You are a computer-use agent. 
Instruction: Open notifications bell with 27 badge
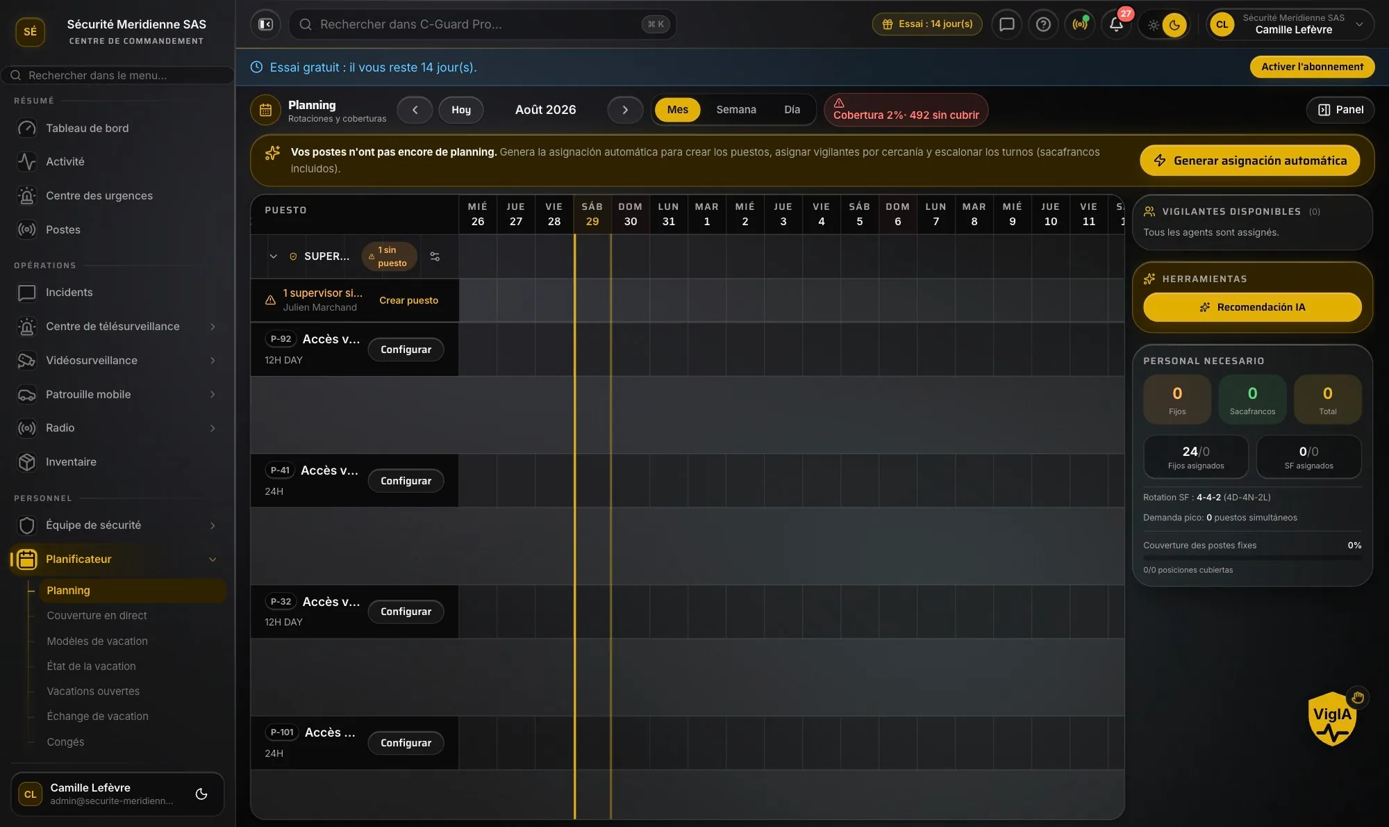1116,24
